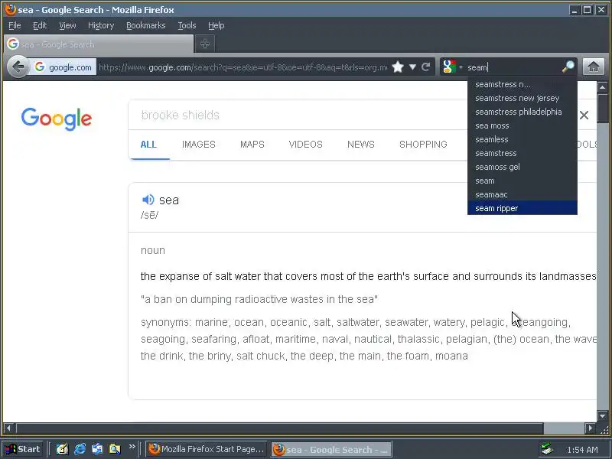Choose suggestion 'seamoss gel'
Screen dimensions: 612x459
pyautogui.click(x=522, y=167)
